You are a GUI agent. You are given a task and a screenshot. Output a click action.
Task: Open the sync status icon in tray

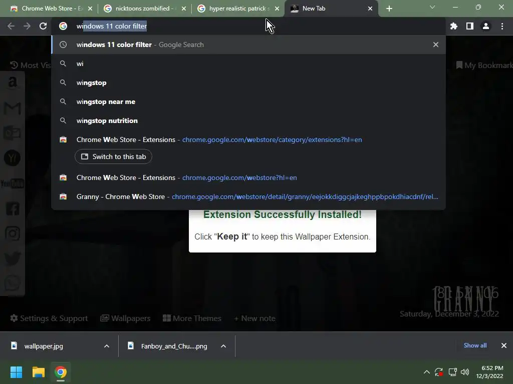coord(439,372)
